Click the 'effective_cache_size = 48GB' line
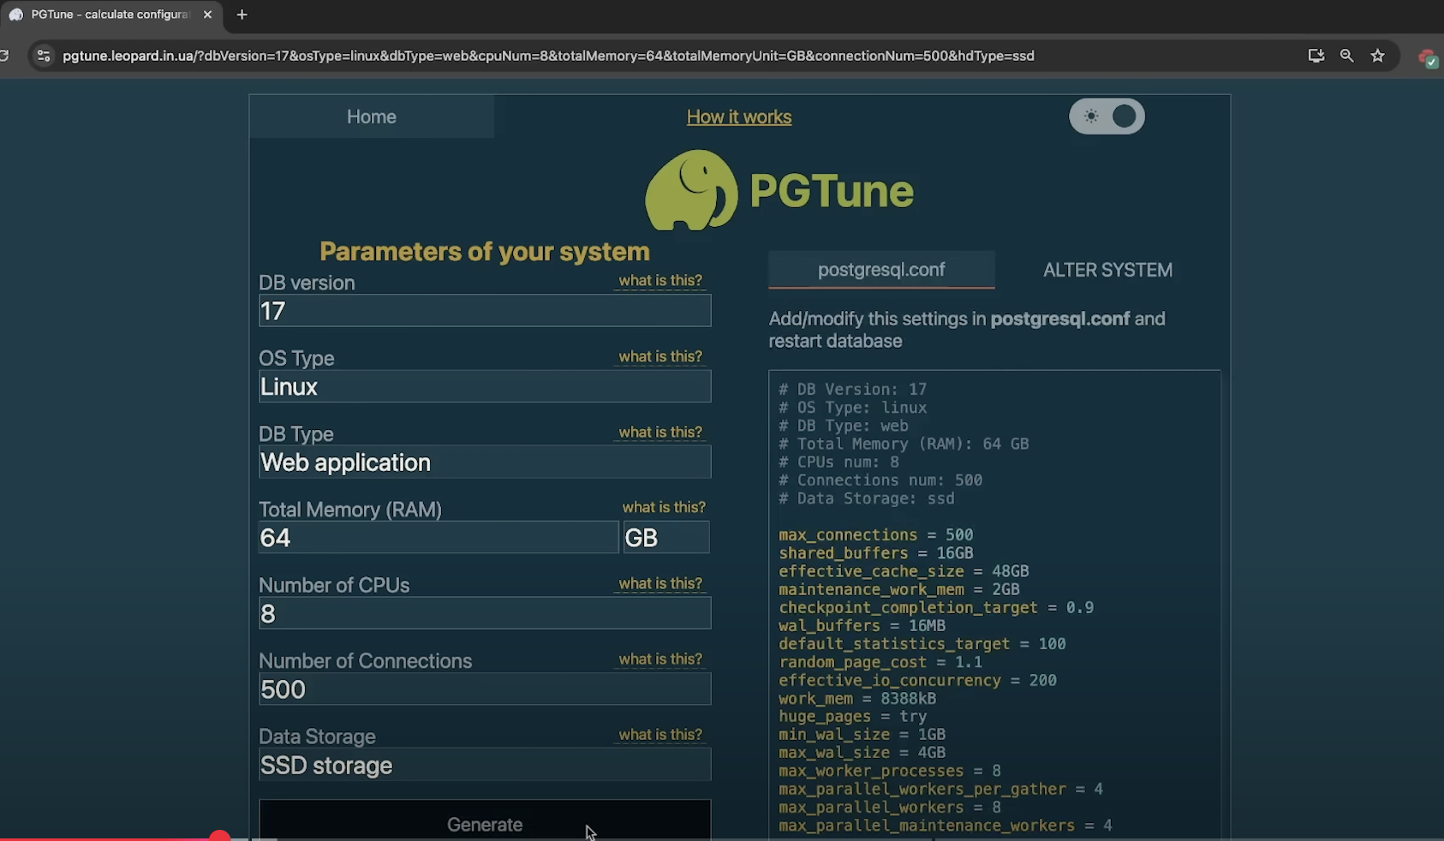The width and height of the screenshot is (1444, 841). click(904, 571)
